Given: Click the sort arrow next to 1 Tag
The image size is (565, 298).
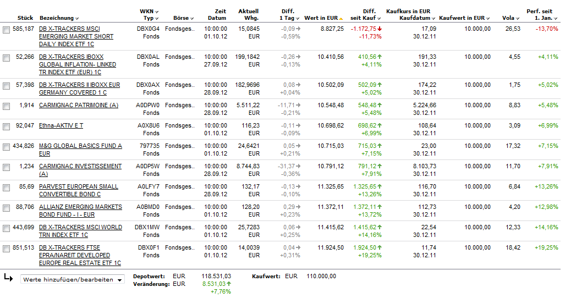Looking at the screenshot, I should tap(298, 19).
